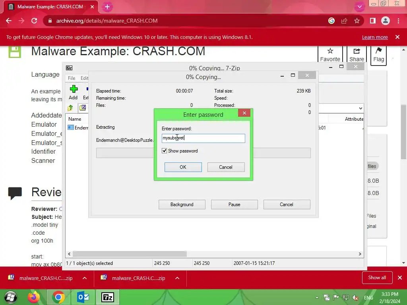Click the reviews speech bubble icon
This screenshot has width=407, height=305.
(15, 193)
